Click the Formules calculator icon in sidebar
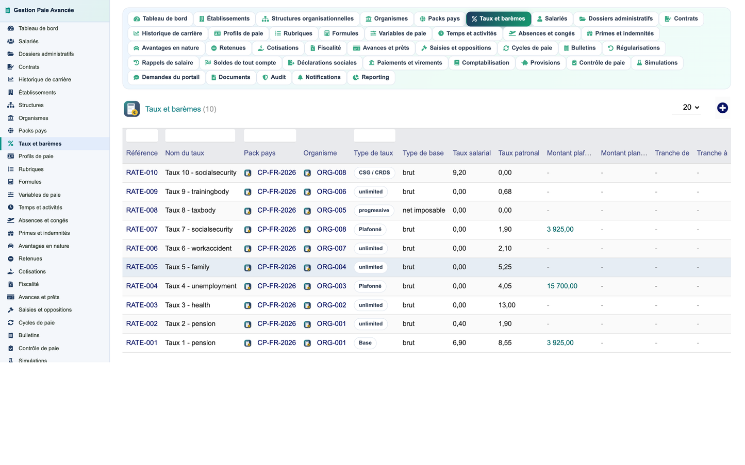The image size is (745, 465). (11, 182)
